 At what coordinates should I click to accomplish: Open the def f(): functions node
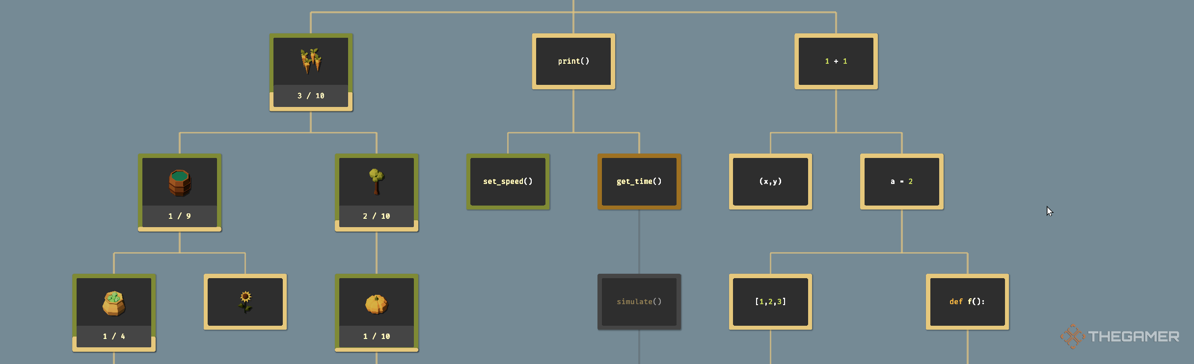tap(967, 302)
